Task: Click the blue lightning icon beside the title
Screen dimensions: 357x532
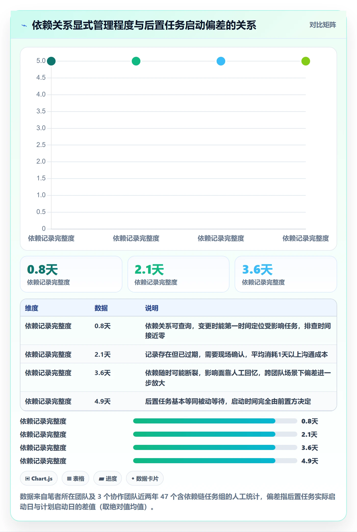Action: click(x=24, y=25)
